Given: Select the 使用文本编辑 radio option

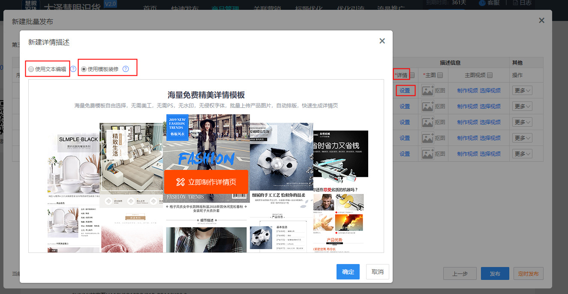Looking at the screenshot, I should click(31, 69).
